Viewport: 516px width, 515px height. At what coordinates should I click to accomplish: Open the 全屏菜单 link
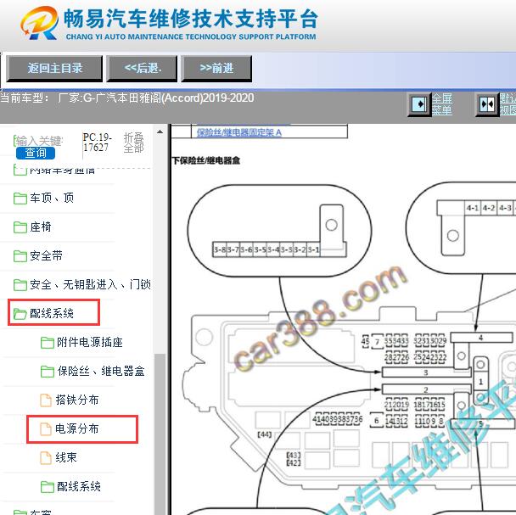[442, 104]
